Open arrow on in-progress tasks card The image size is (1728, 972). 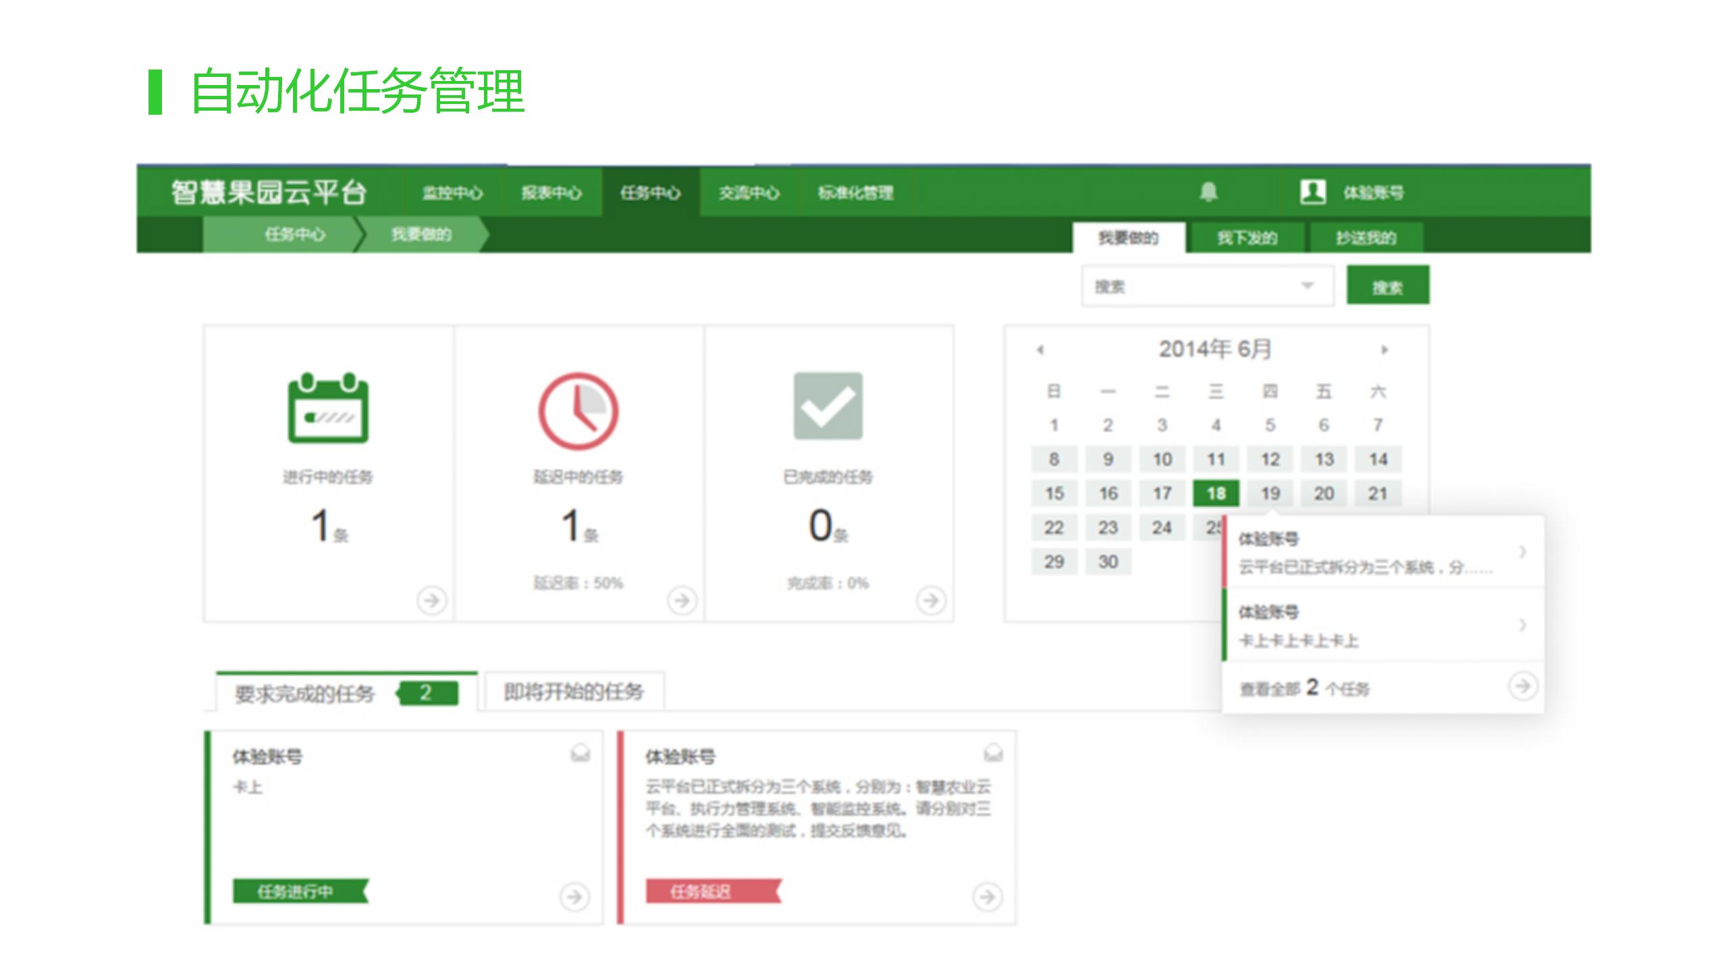click(x=431, y=599)
